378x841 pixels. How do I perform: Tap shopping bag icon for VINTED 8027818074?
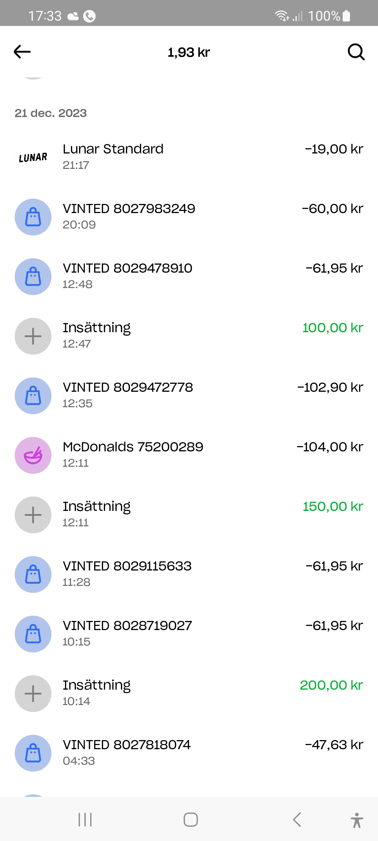pos(33,753)
